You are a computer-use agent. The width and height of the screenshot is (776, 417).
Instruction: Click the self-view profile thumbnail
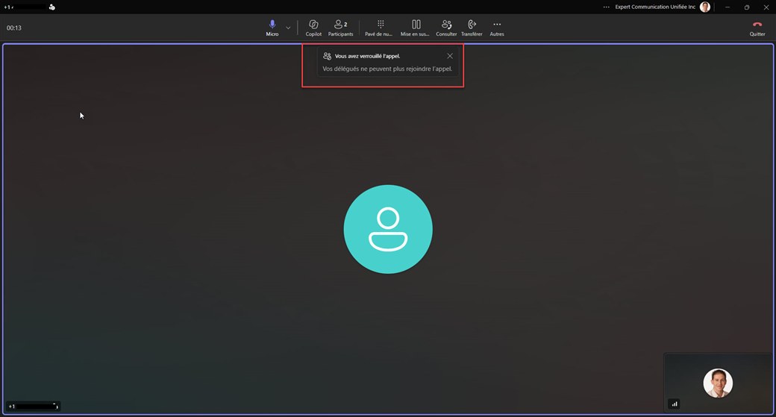point(718,383)
